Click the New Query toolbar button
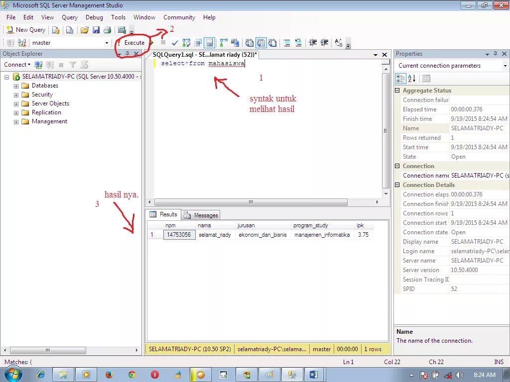 coord(26,30)
